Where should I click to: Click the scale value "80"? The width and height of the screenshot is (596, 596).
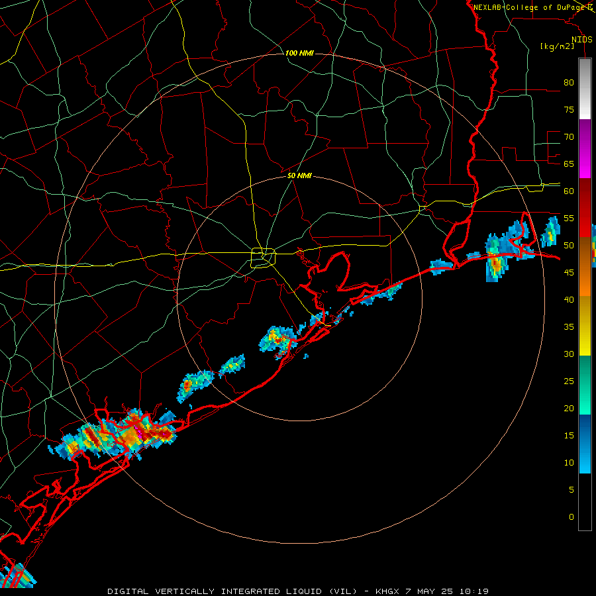(569, 83)
